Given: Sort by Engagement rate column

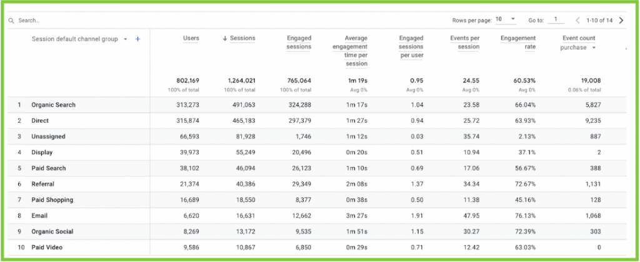Looking at the screenshot, I should click(518, 42).
